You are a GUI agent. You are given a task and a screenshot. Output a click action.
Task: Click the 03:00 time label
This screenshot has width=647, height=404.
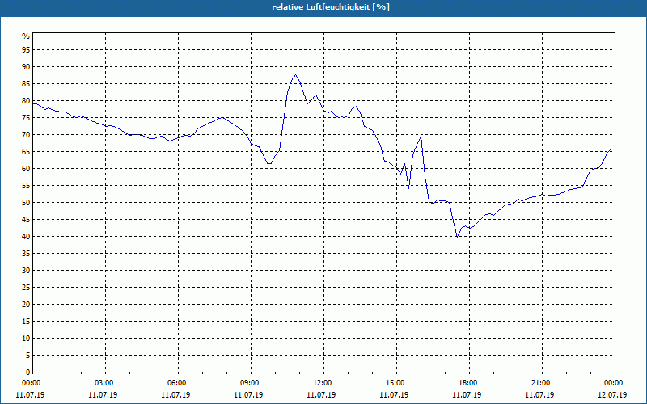[106, 383]
